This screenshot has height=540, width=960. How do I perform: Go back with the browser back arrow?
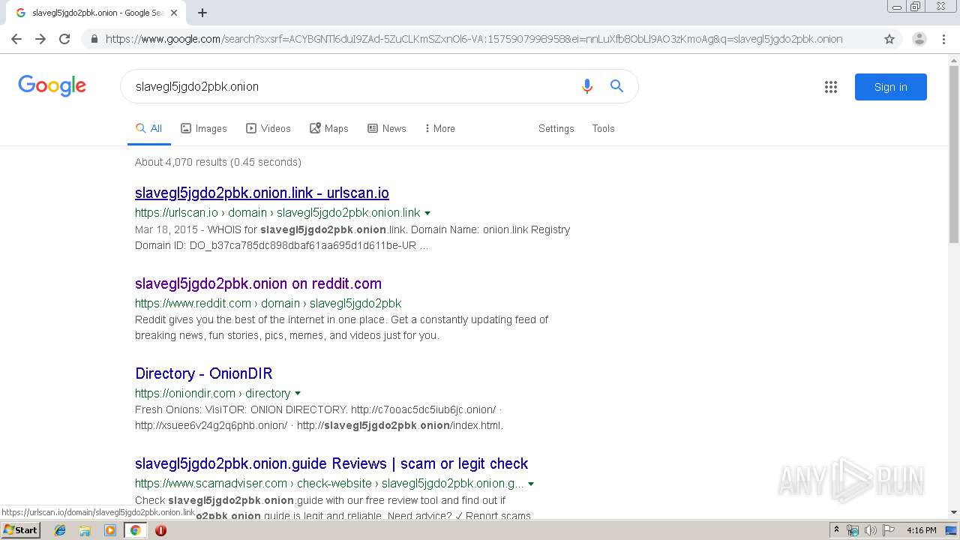[16, 39]
